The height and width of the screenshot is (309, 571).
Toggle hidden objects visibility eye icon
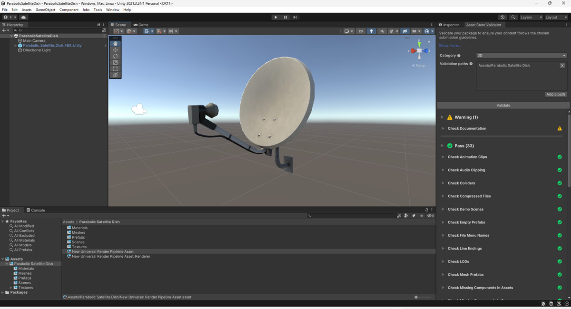coord(405,31)
